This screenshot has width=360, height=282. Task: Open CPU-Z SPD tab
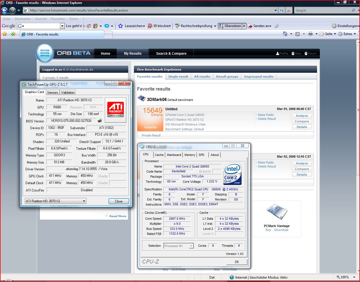click(x=201, y=155)
